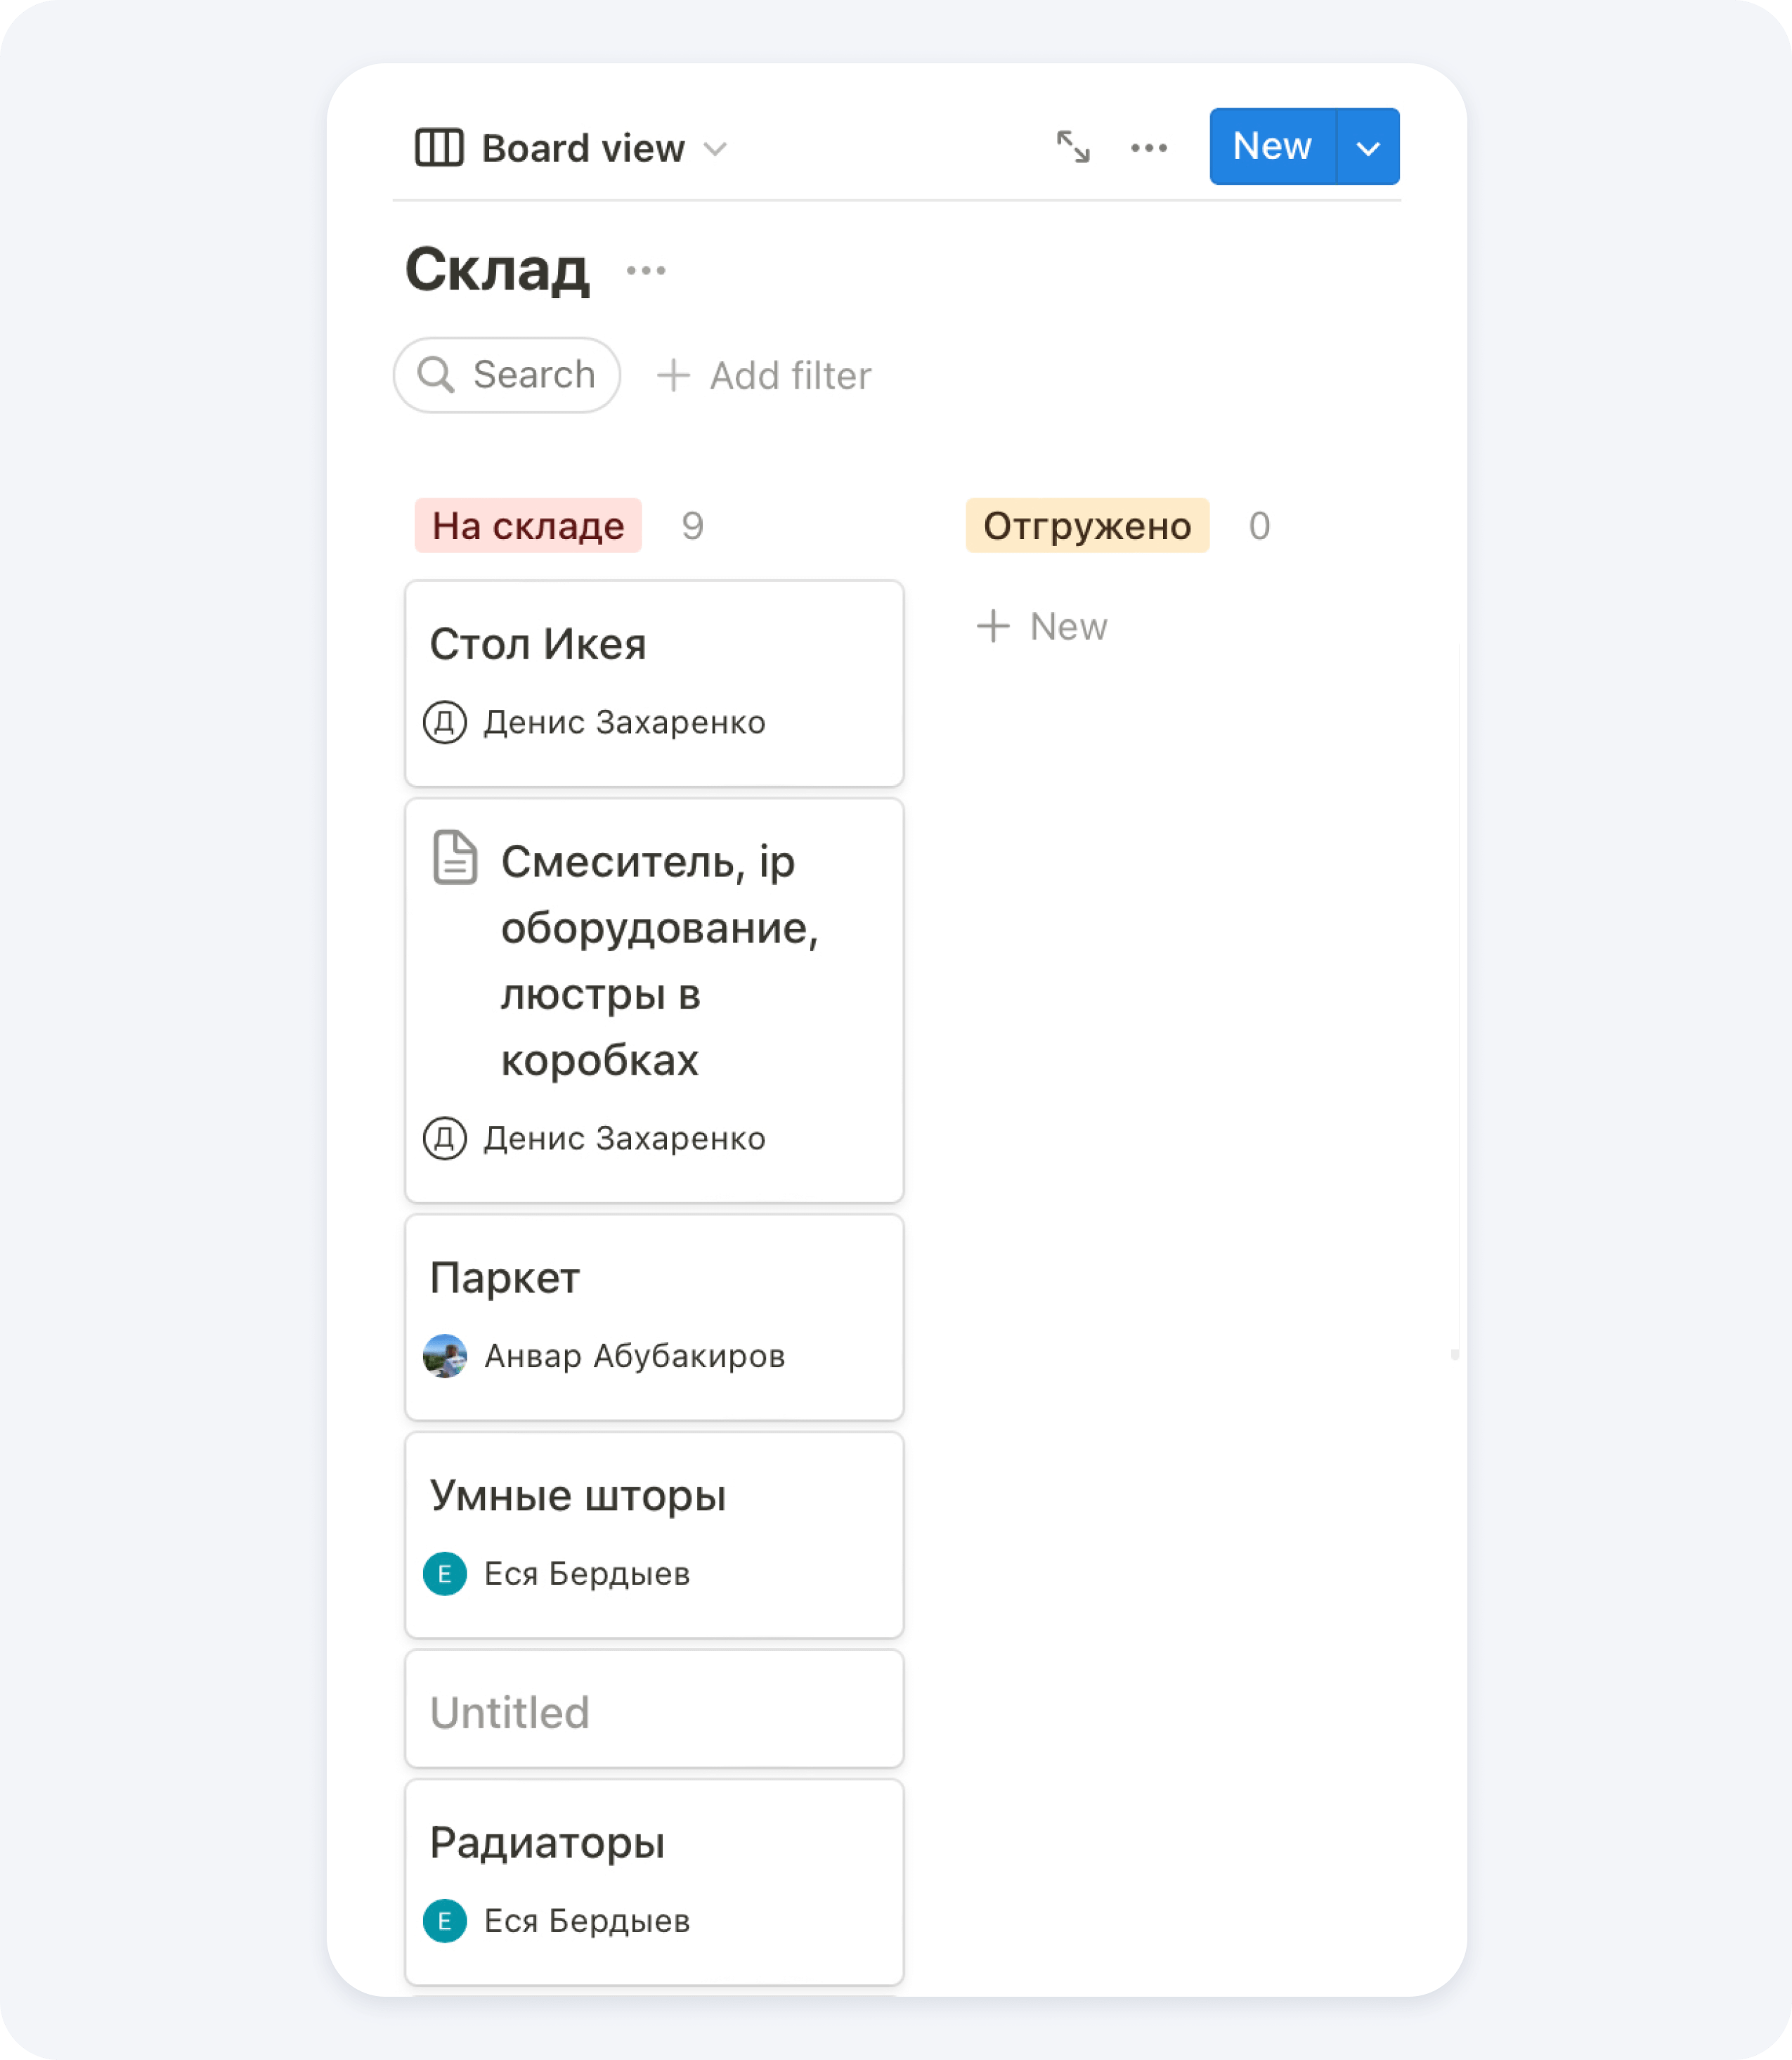Click the magnifying glass search icon
Image resolution: width=1792 pixels, height=2060 pixels.
pos(436,375)
